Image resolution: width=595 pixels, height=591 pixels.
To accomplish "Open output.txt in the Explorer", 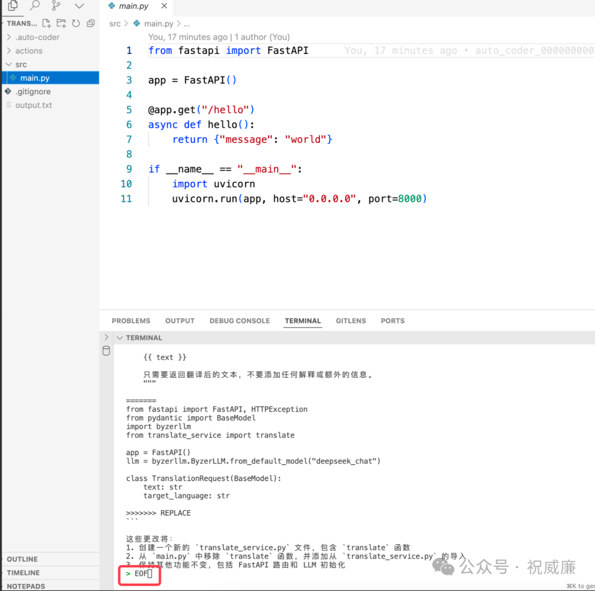I will [x=34, y=105].
